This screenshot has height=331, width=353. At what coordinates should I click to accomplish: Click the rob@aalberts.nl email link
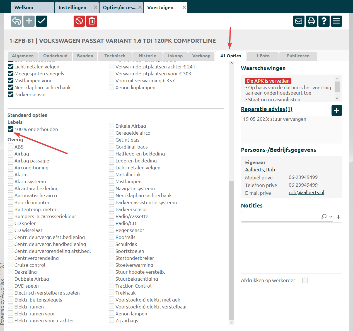pyautogui.click(x=306, y=192)
